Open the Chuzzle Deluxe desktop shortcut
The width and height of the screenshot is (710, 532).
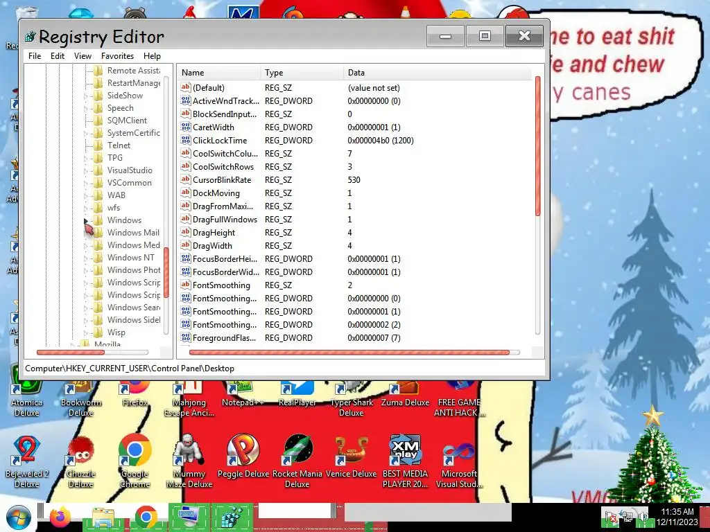click(x=80, y=461)
